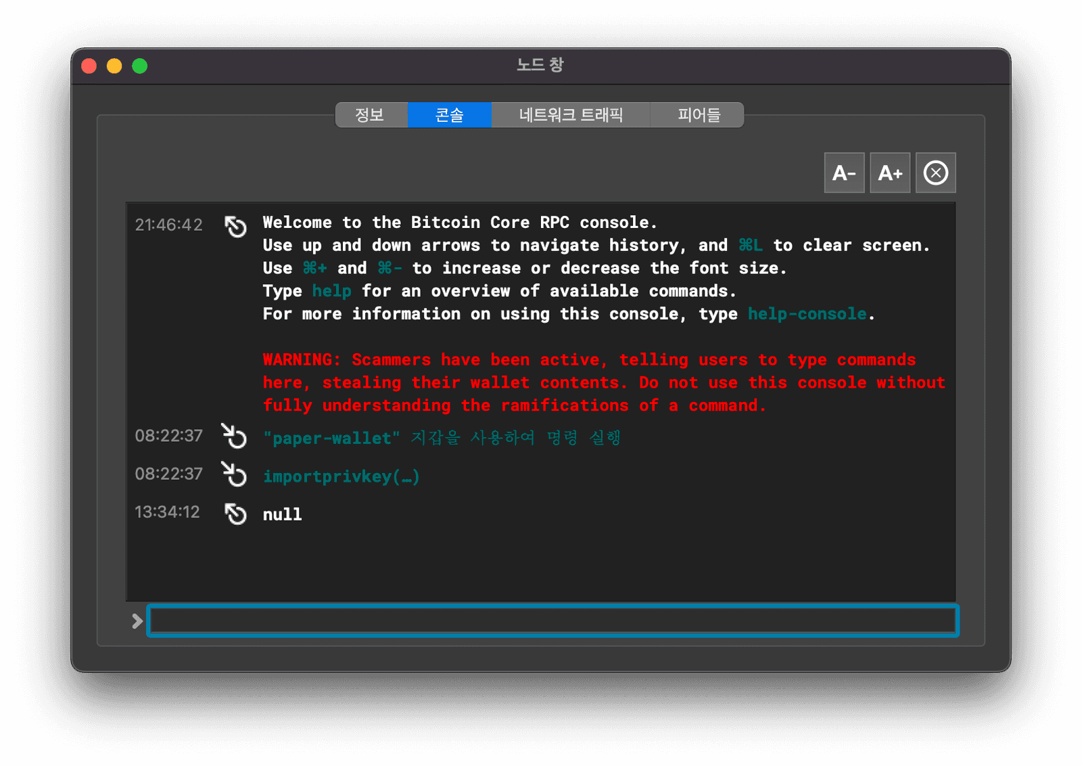The width and height of the screenshot is (1082, 766).
Task: Open the 피어들 tab
Action: click(697, 115)
